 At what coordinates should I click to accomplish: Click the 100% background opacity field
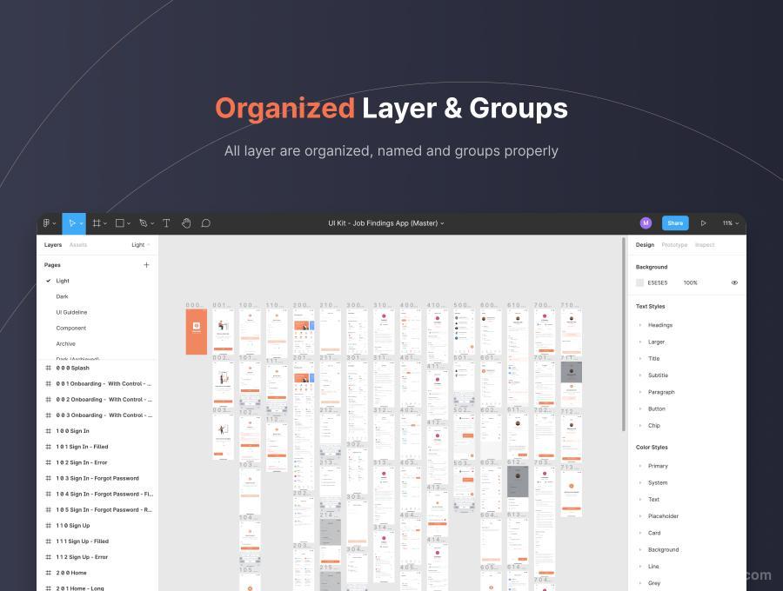(x=690, y=282)
